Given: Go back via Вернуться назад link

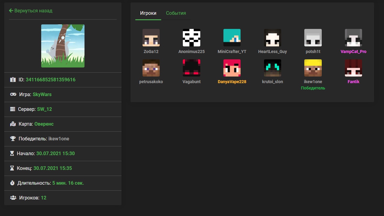Looking at the screenshot, I should coord(31,11).
